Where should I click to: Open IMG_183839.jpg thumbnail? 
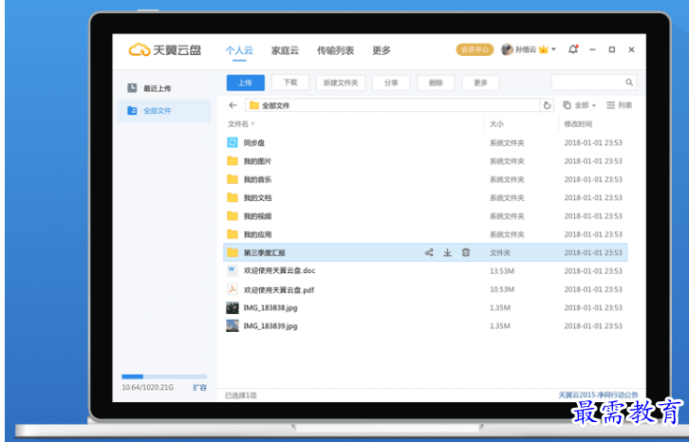coord(233,325)
